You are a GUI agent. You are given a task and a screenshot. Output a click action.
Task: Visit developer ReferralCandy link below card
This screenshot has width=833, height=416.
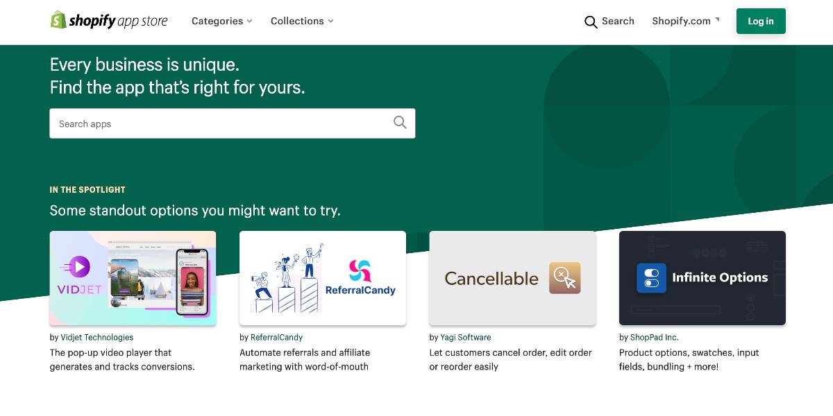coord(277,338)
